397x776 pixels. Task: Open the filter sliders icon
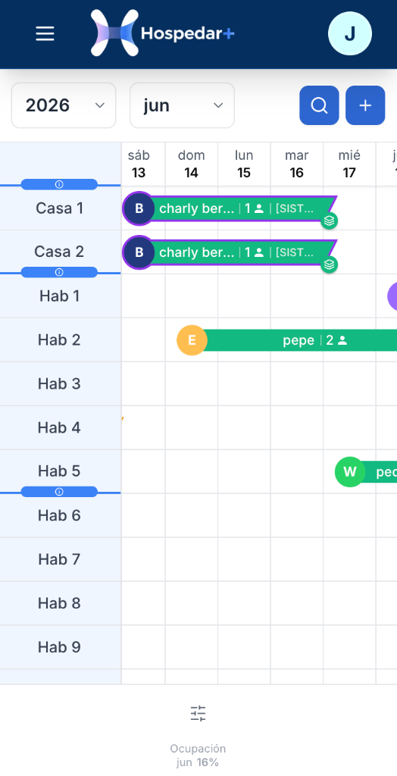198,714
